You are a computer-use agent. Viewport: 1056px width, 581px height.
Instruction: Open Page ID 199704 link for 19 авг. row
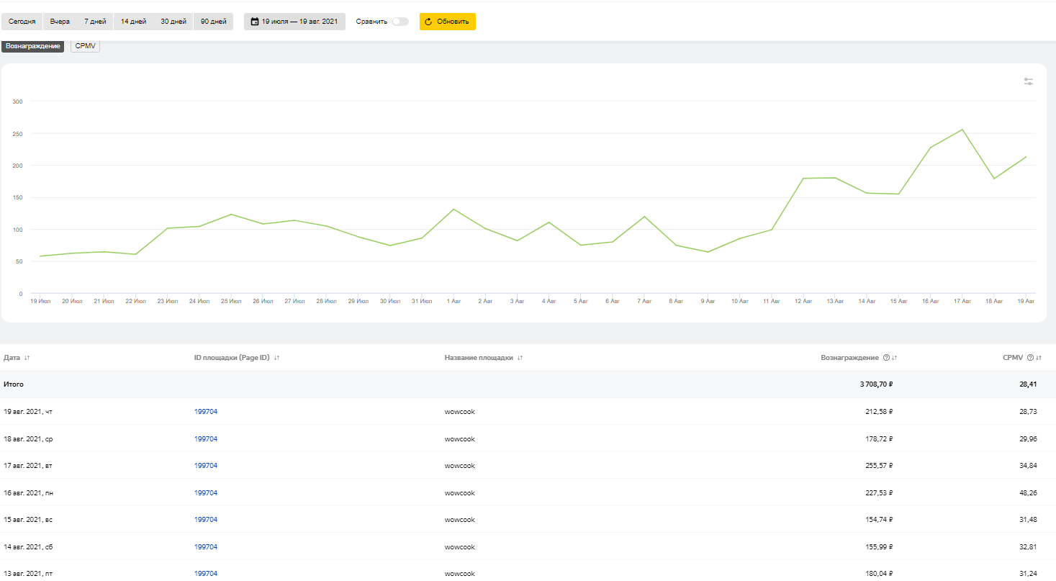206,412
